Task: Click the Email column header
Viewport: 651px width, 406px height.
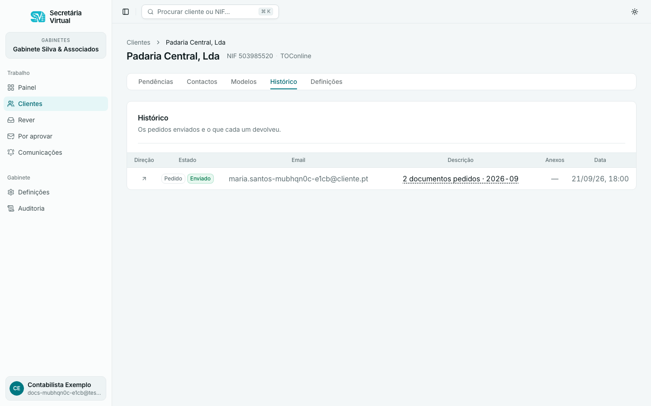Action: pyautogui.click(x=298, y=160)
